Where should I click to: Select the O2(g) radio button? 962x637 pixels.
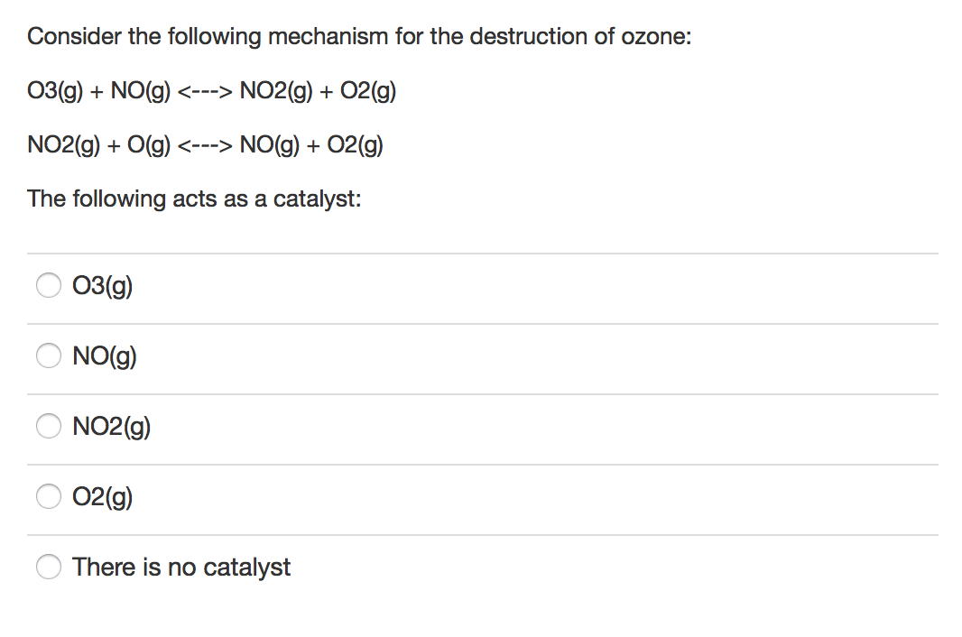[x=49, y=496]
